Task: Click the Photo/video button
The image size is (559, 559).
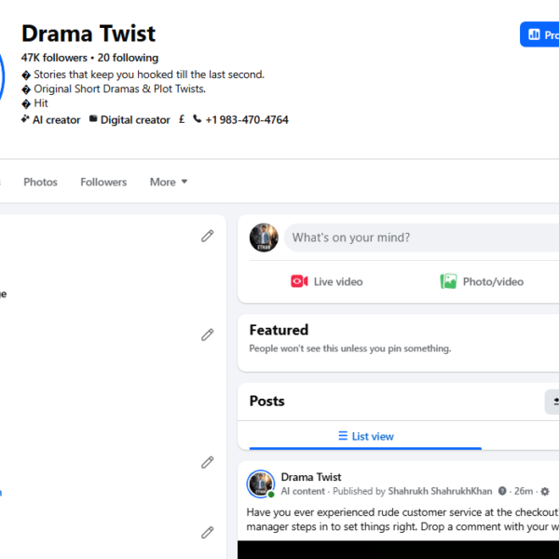Action: click(482, 281)
